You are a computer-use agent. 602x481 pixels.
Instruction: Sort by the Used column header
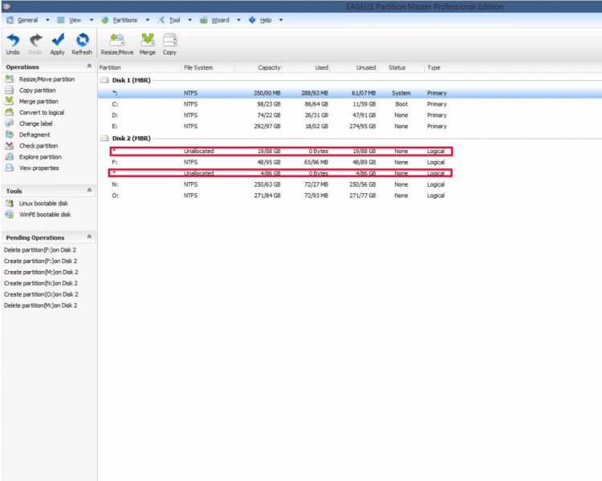(306, 67)
